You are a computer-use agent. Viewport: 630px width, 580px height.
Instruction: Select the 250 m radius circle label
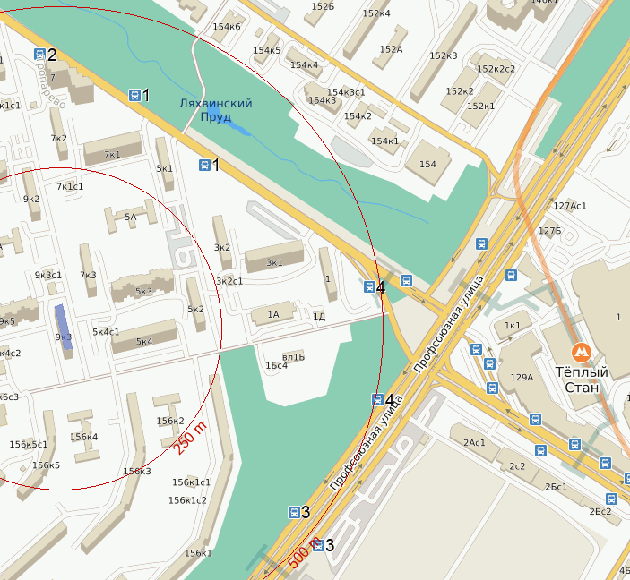tap(191, 438)
